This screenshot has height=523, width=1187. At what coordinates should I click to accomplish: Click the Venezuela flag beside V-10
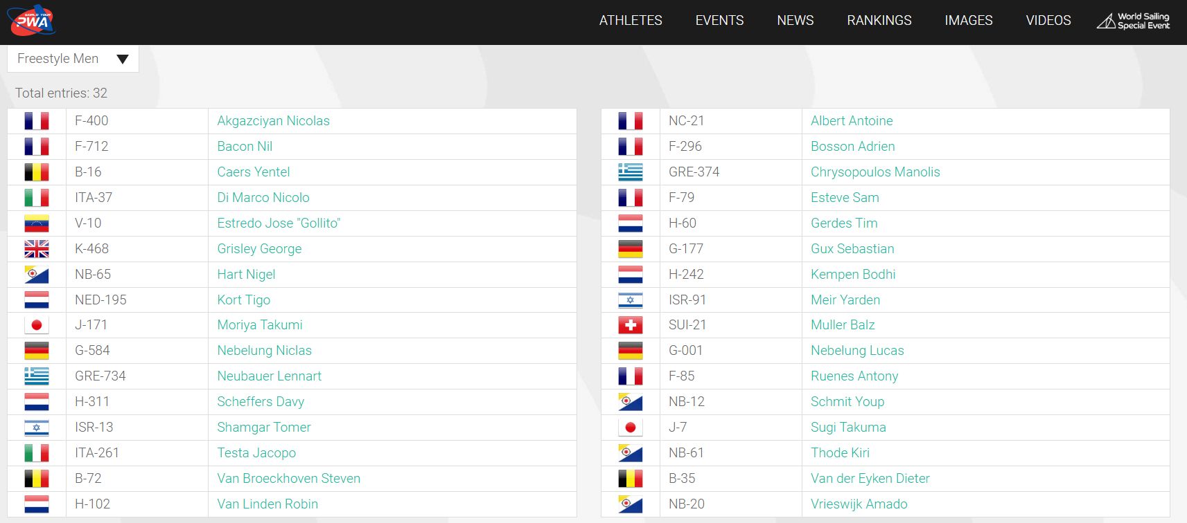[37, 223]
